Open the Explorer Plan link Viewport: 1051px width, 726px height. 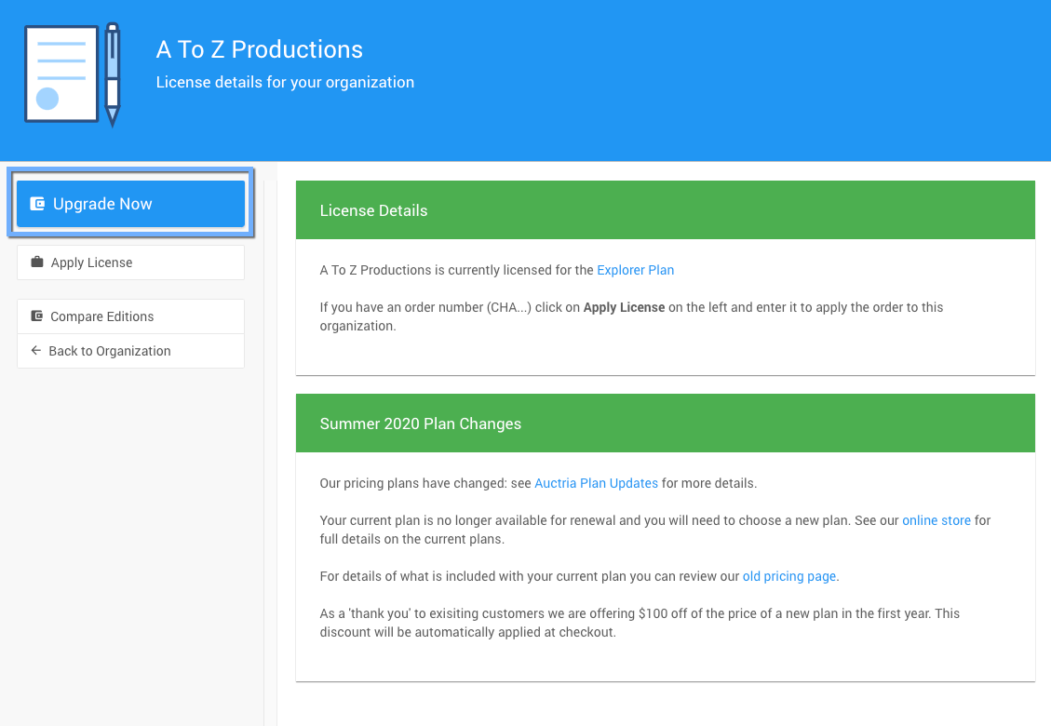[x=635, y=270]
